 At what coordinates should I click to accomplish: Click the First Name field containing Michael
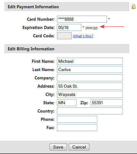(x=90, y=61)
